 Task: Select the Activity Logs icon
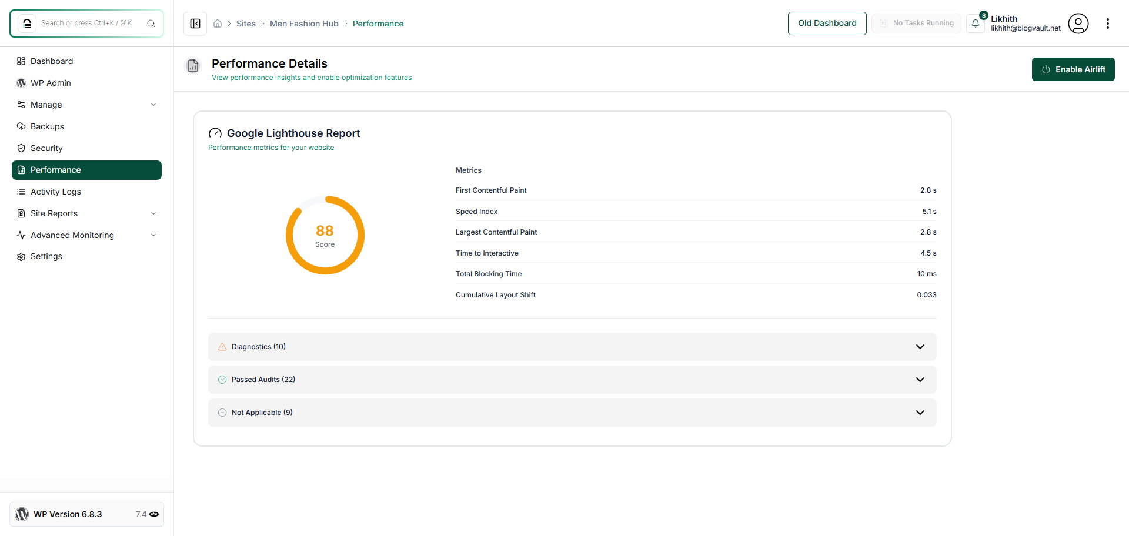pos(21,192)
